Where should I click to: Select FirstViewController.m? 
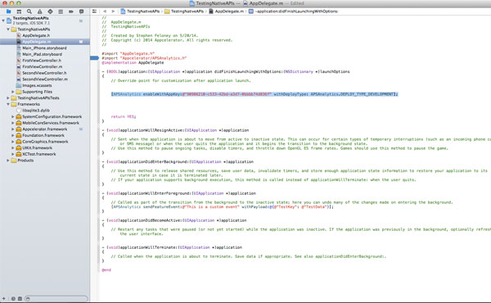(x=42, y=66)
